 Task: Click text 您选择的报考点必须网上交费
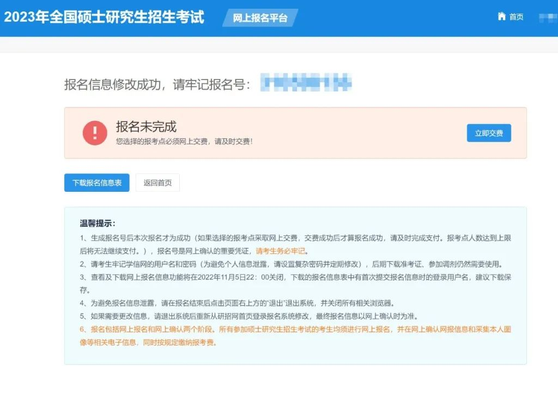(x=161, y=141)
